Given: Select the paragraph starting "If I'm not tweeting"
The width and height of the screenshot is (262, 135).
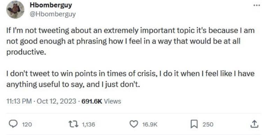Looking at the screenshot, I should (x=130, y=42).
